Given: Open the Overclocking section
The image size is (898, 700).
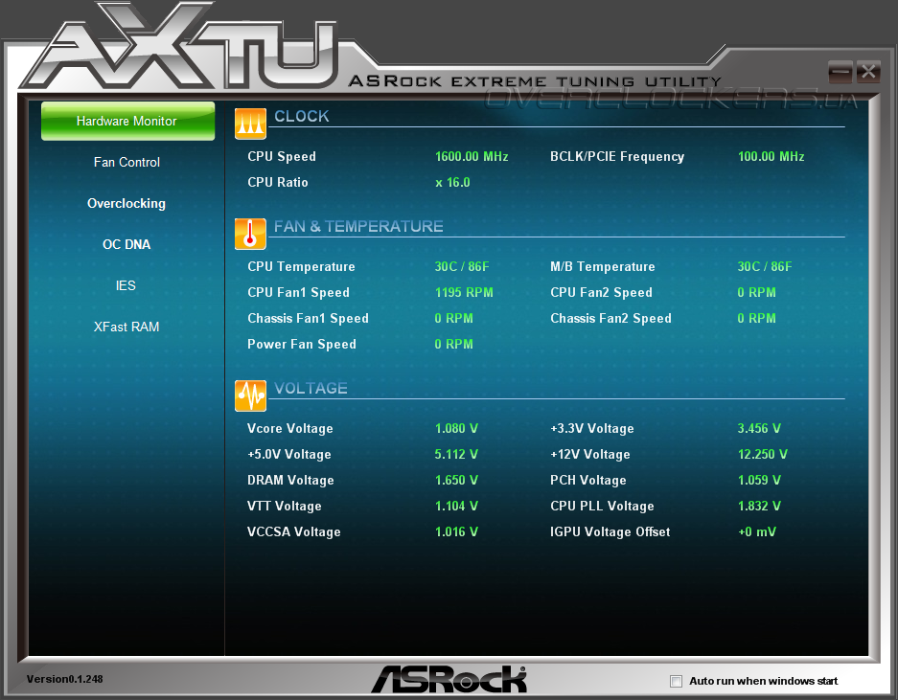Looking at the screenshot, I should (x=126, y=203).
